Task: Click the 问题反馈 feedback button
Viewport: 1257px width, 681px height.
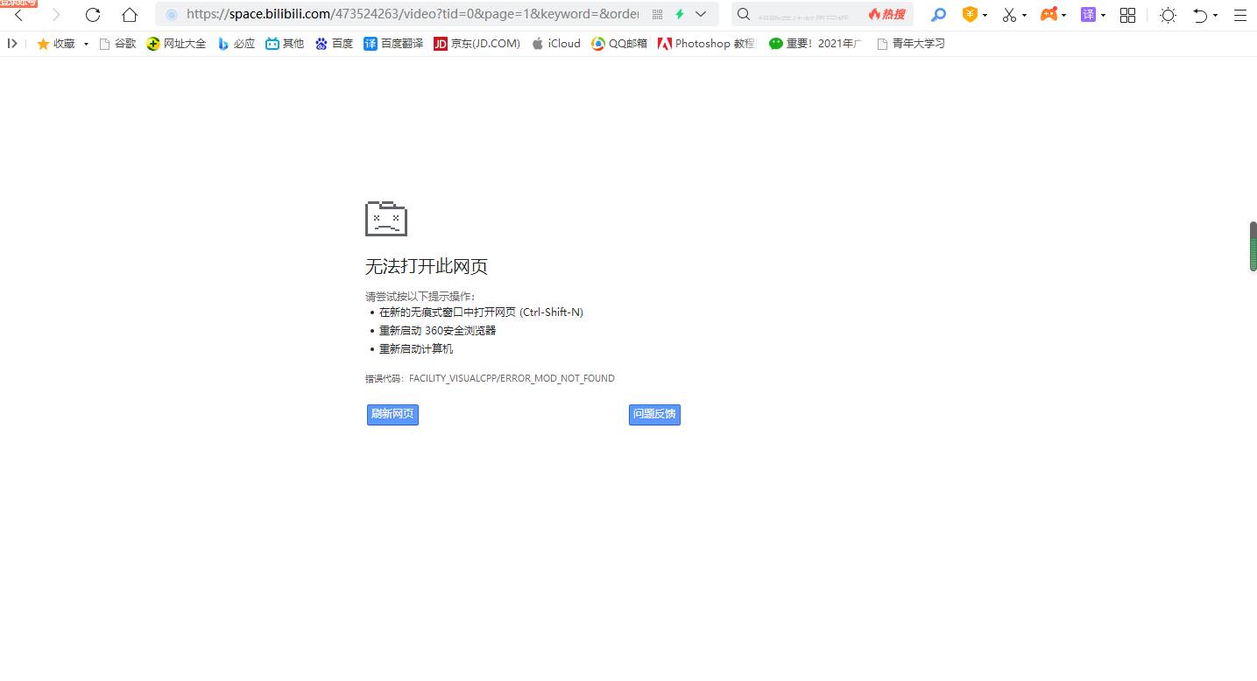Action: (x=654, y=414)
